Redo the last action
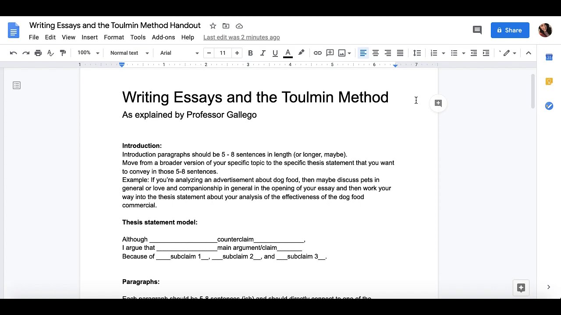The image size is (561, 315). pos(26,53)
